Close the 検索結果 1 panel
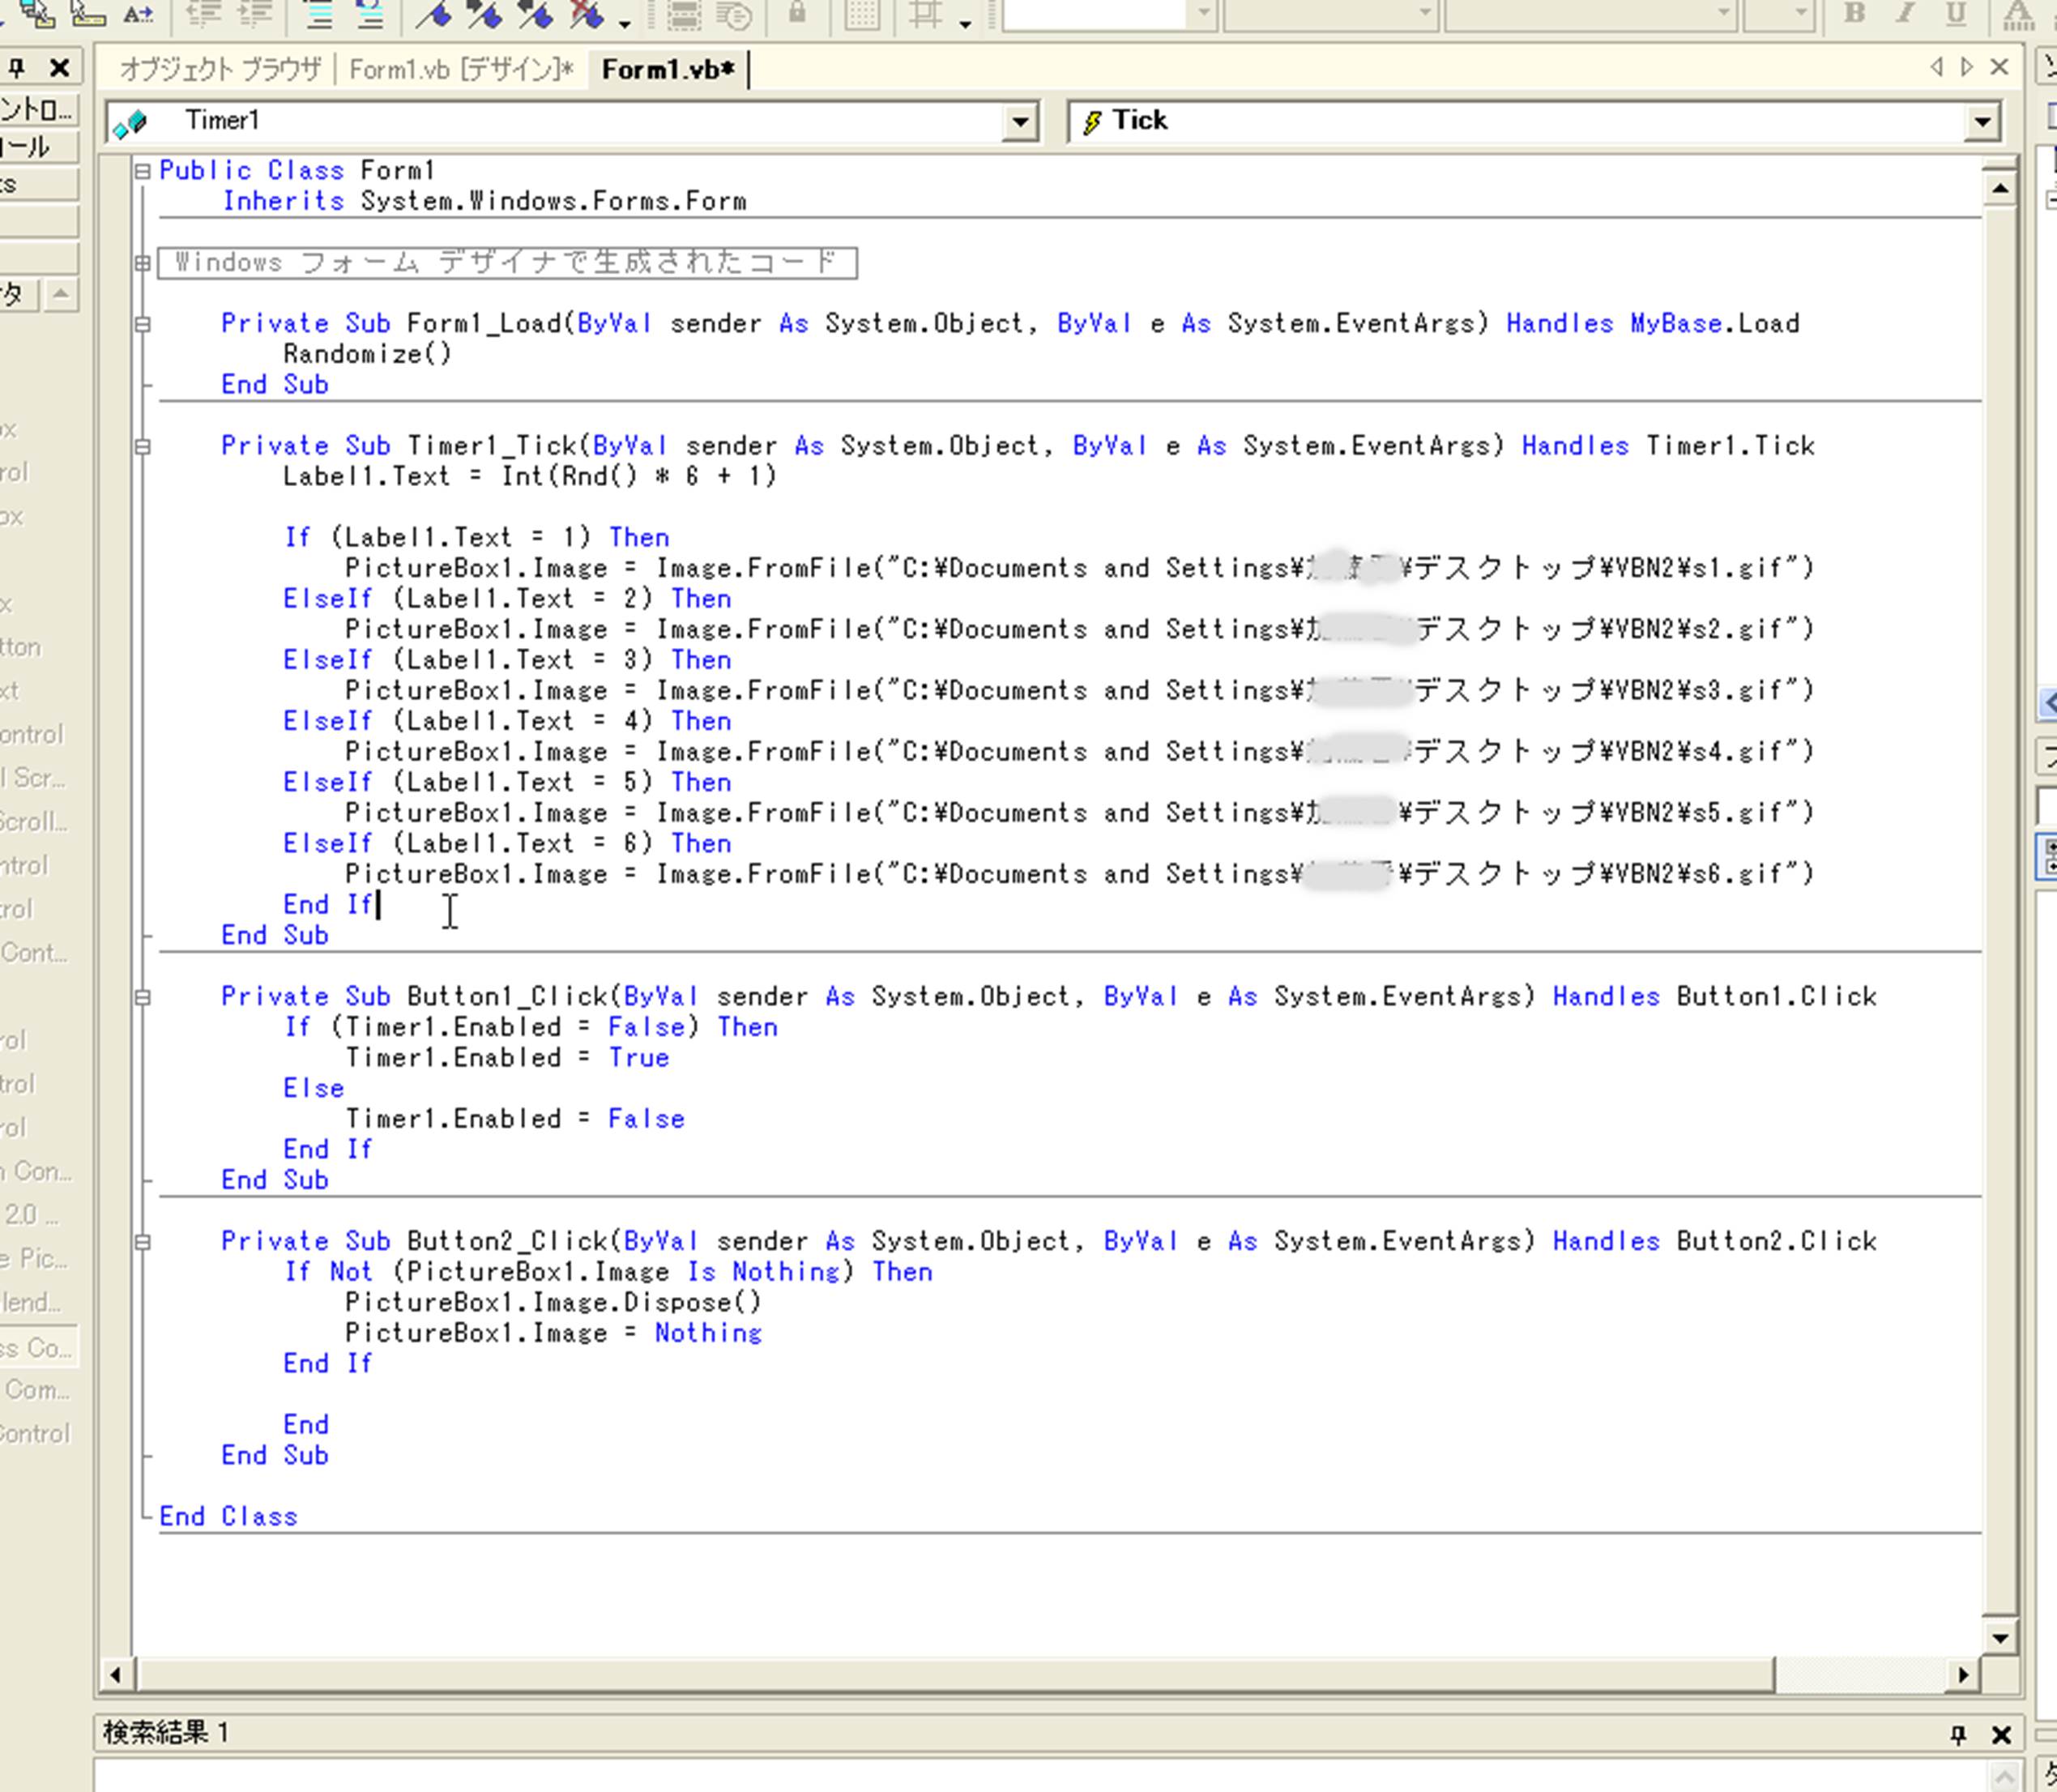The width and height of the screenshot is (2057, 1792). tap(2001, 1734)
